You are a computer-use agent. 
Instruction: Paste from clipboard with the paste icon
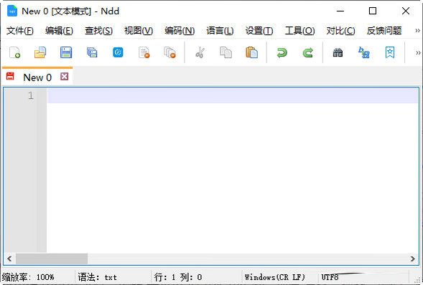[251, 52]
